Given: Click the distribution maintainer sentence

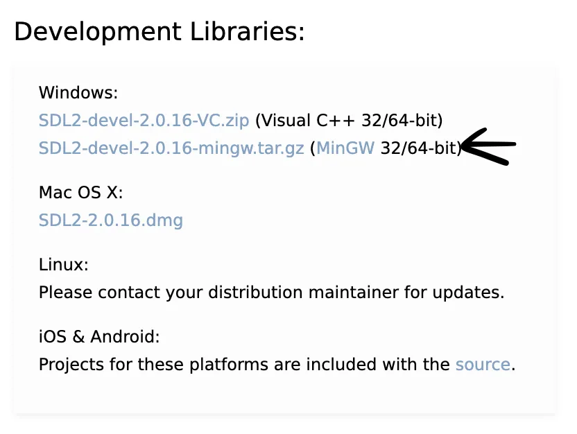Looking at the screenshot, I should click(272, 293).
